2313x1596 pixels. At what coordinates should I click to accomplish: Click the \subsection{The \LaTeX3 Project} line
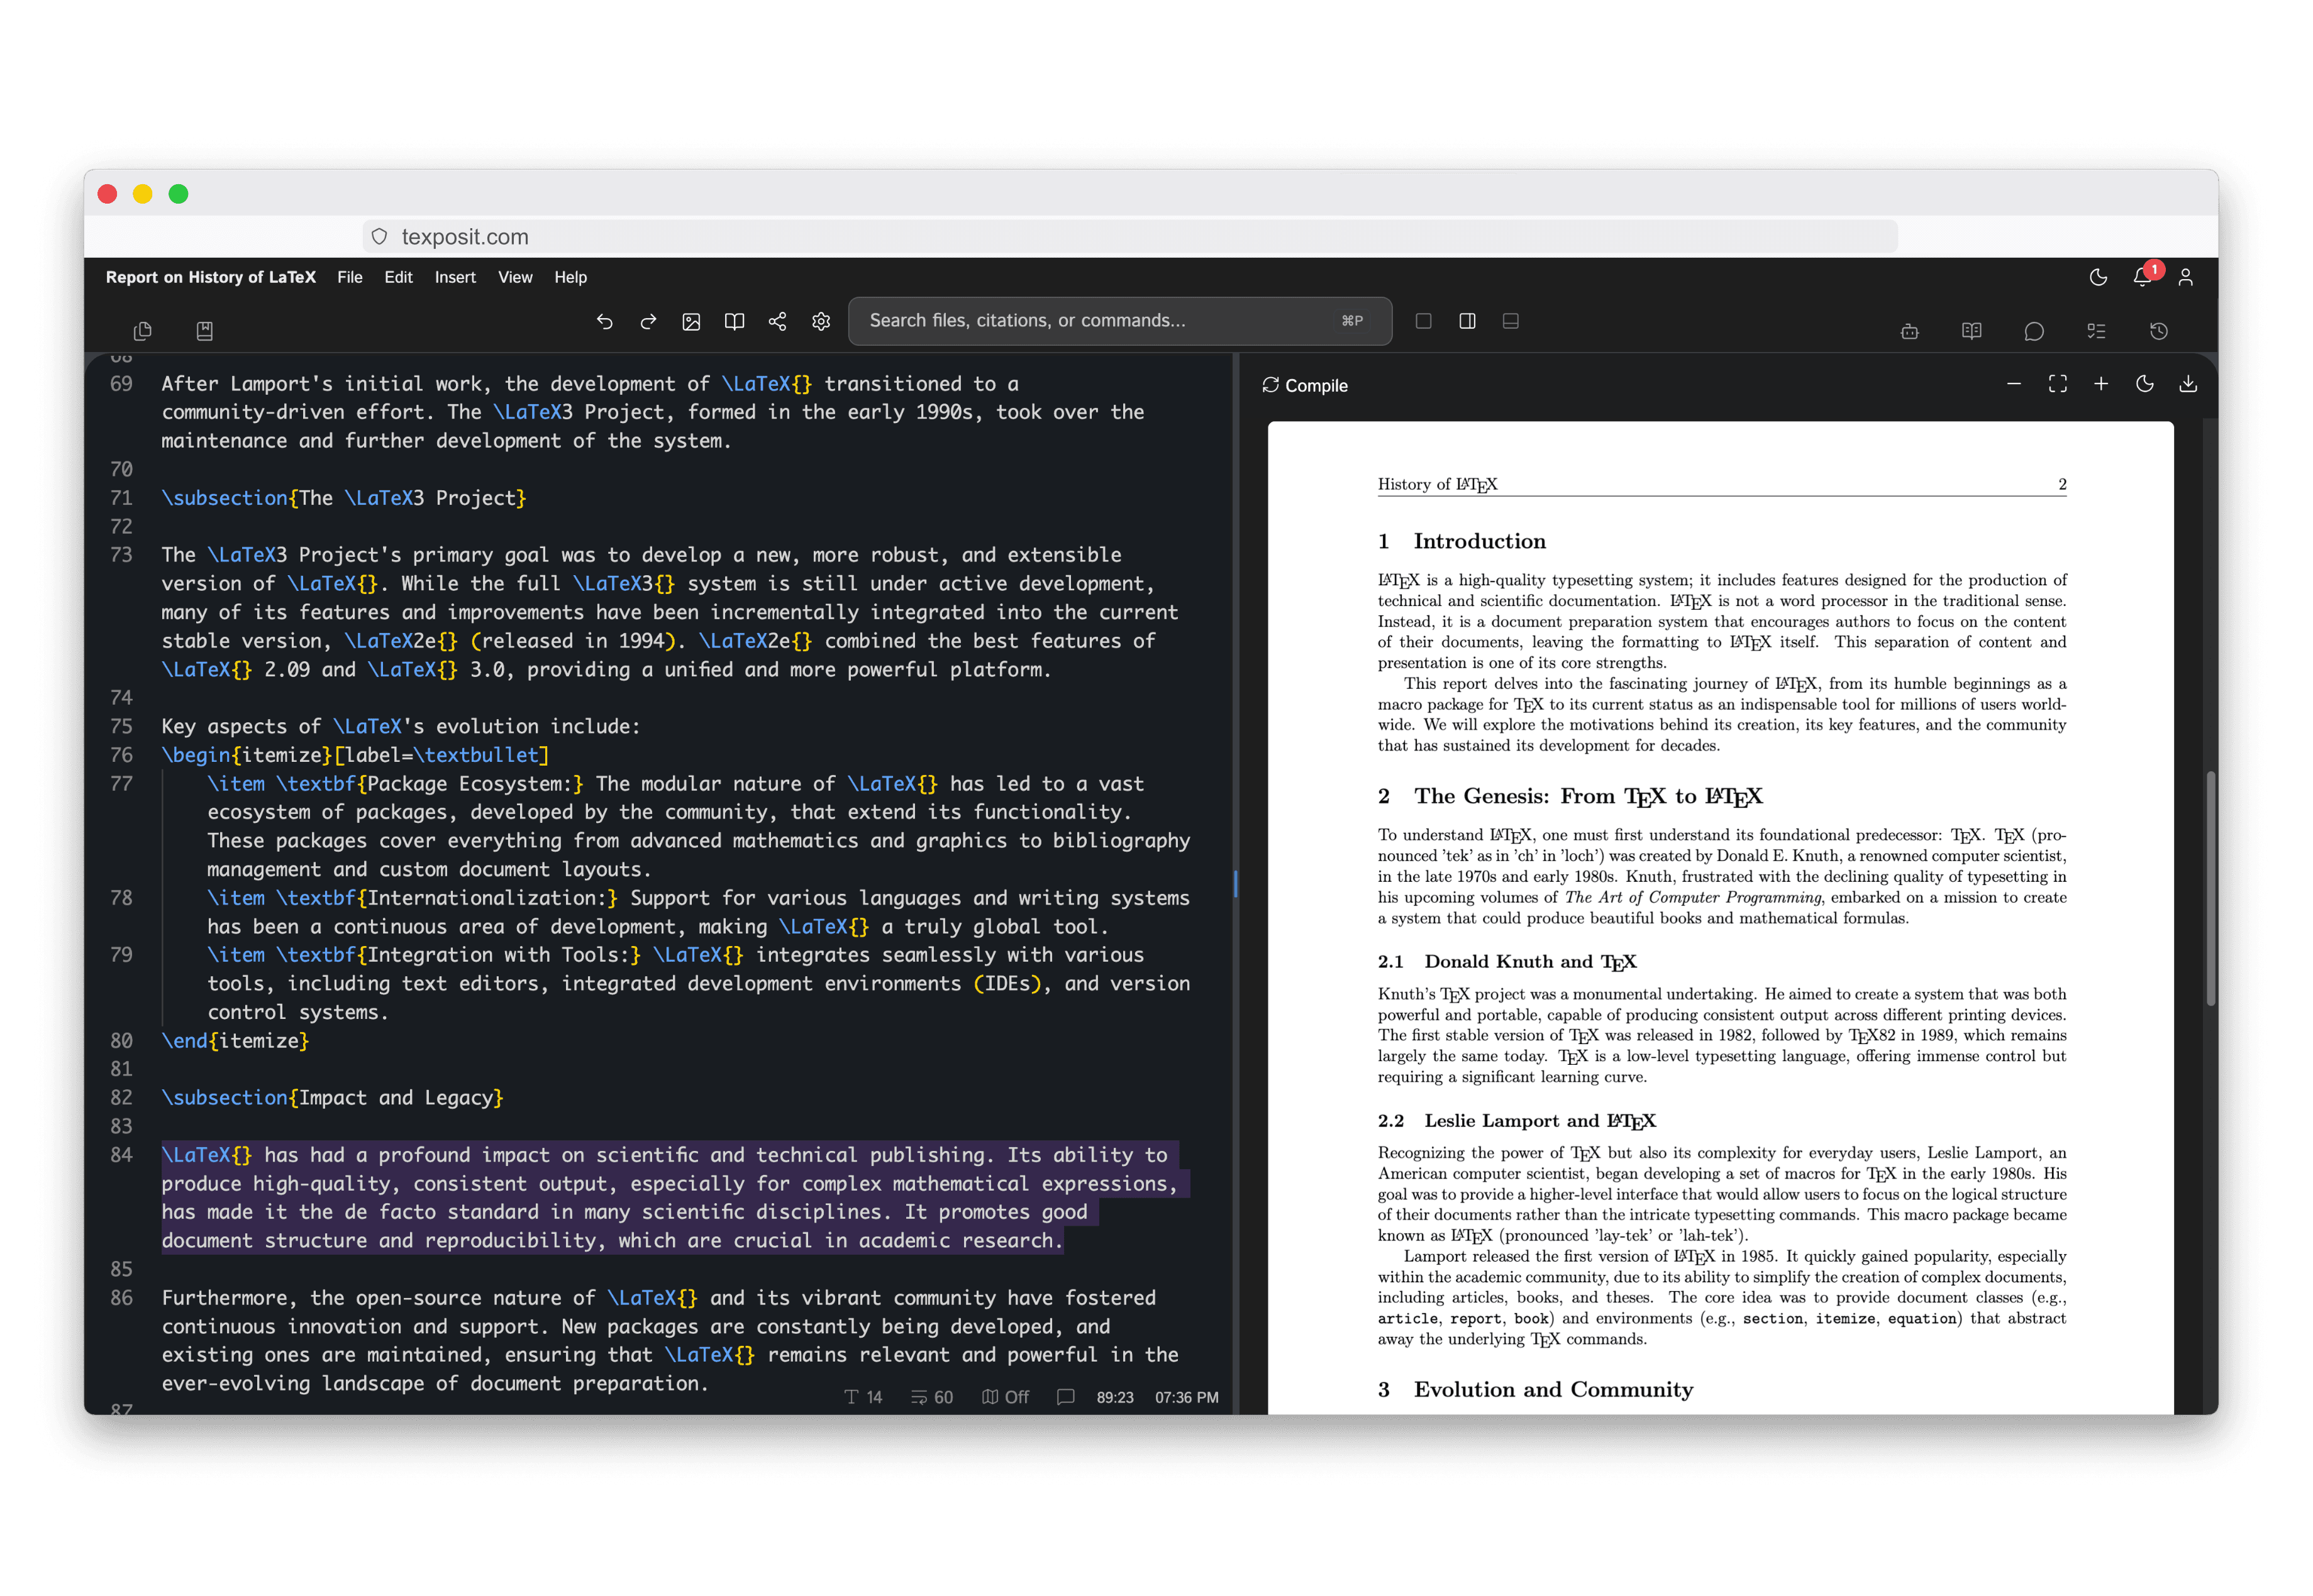(x=344, y=498)
